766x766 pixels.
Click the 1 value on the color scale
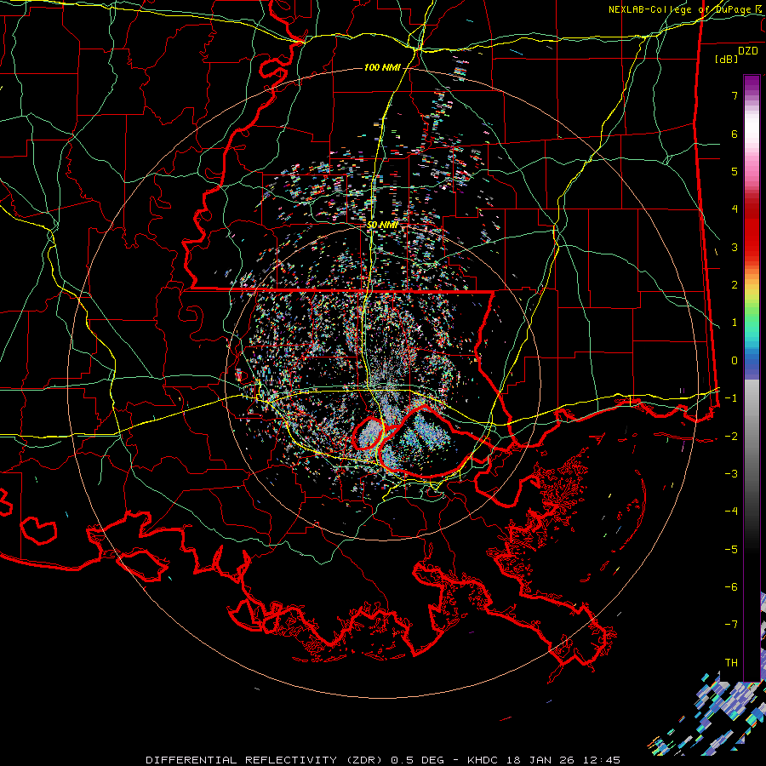[x=735, y=323]
